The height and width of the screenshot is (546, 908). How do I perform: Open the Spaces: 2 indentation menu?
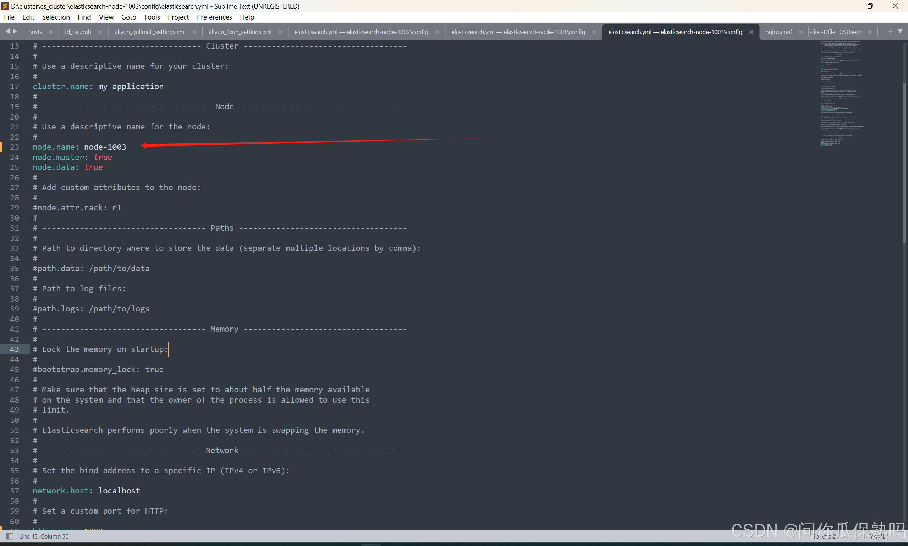(824, 536)
